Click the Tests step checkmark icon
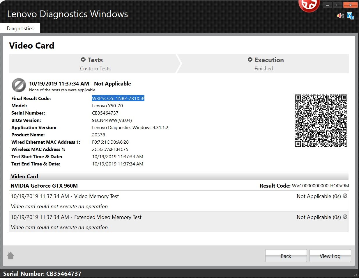Image resolution: width=359 pixels, height=278 pixels. point(83,60)
